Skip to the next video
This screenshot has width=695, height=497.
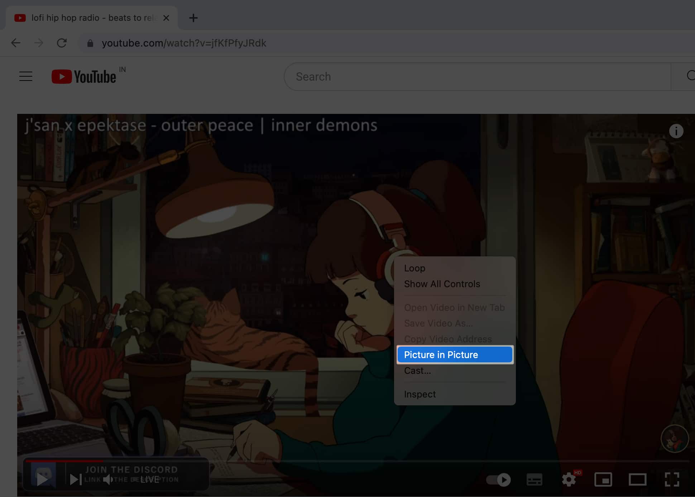76,479
